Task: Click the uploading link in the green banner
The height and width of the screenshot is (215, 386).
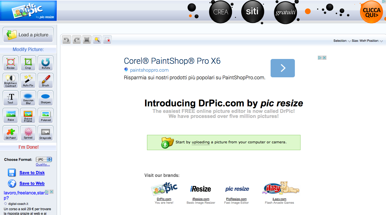Action: (x=201, y=142)
